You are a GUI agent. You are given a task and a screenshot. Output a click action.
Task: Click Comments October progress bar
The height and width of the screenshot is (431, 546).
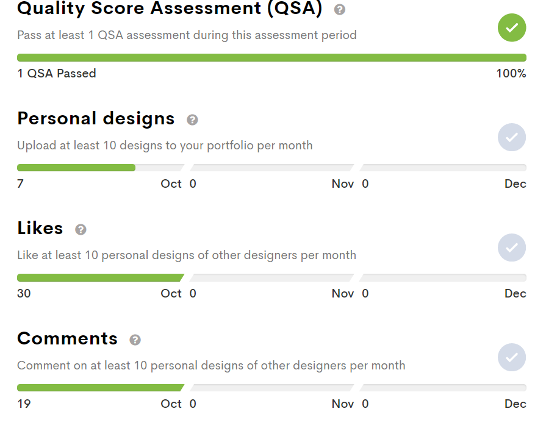tap(101, 387)
